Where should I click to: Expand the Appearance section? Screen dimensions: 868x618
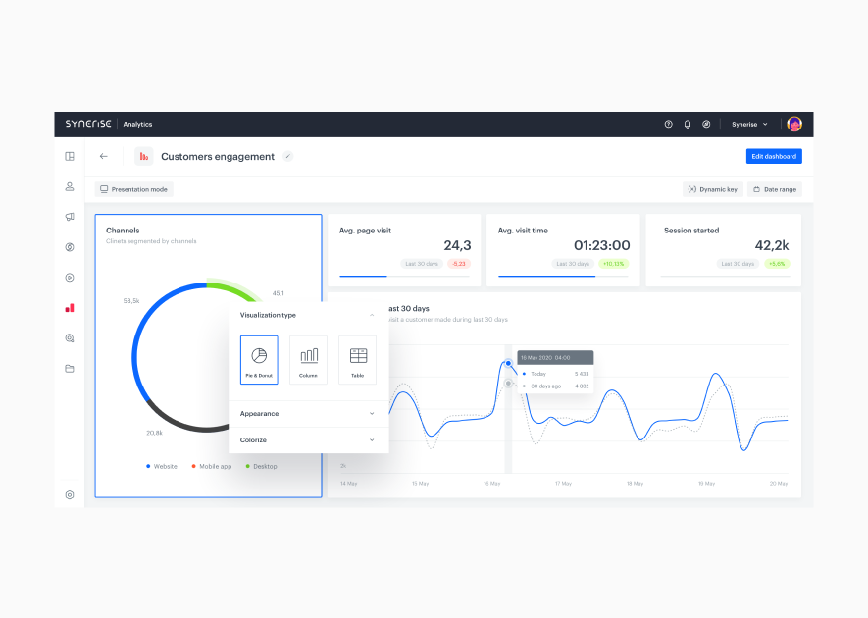371,414
